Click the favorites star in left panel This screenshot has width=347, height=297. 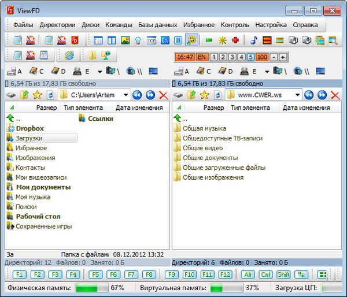tap(37, 95)
